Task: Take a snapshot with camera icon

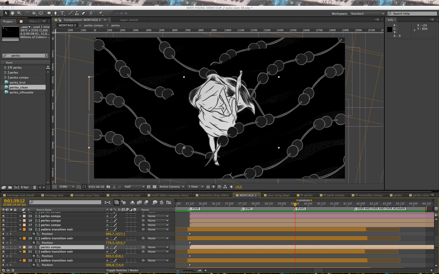Action: click(x=108, y=187)
